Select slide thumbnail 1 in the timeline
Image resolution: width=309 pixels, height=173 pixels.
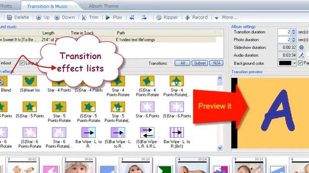(x=22, y=165)
